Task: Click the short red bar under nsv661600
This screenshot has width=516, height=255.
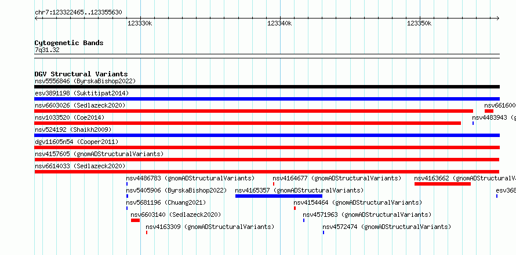Action: 489,111
